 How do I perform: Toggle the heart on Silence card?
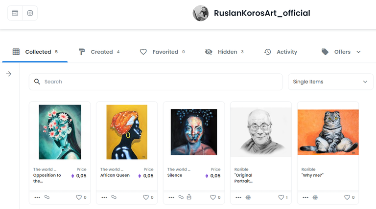click(x=213, y=197)
